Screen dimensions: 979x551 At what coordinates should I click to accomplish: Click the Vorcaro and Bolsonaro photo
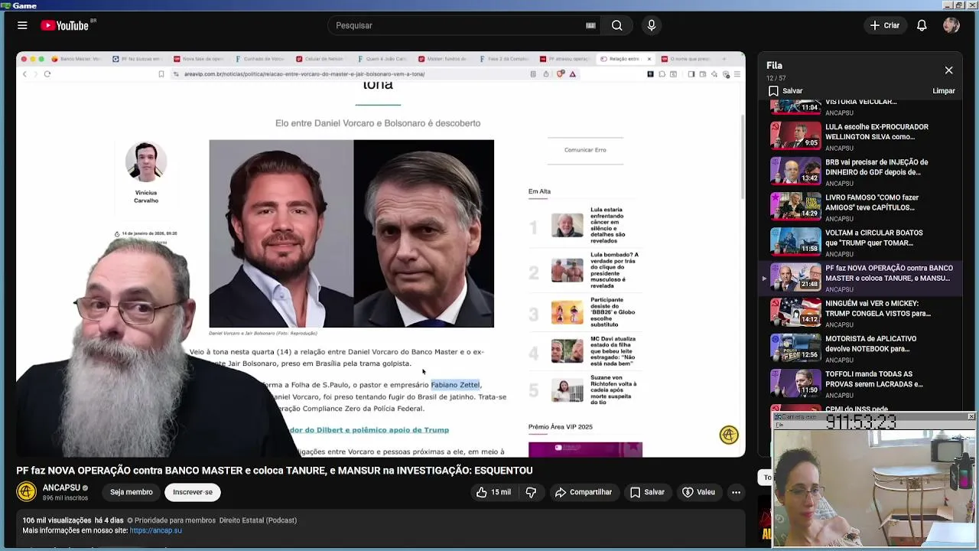pyautogui.click(x=352, y=233)
